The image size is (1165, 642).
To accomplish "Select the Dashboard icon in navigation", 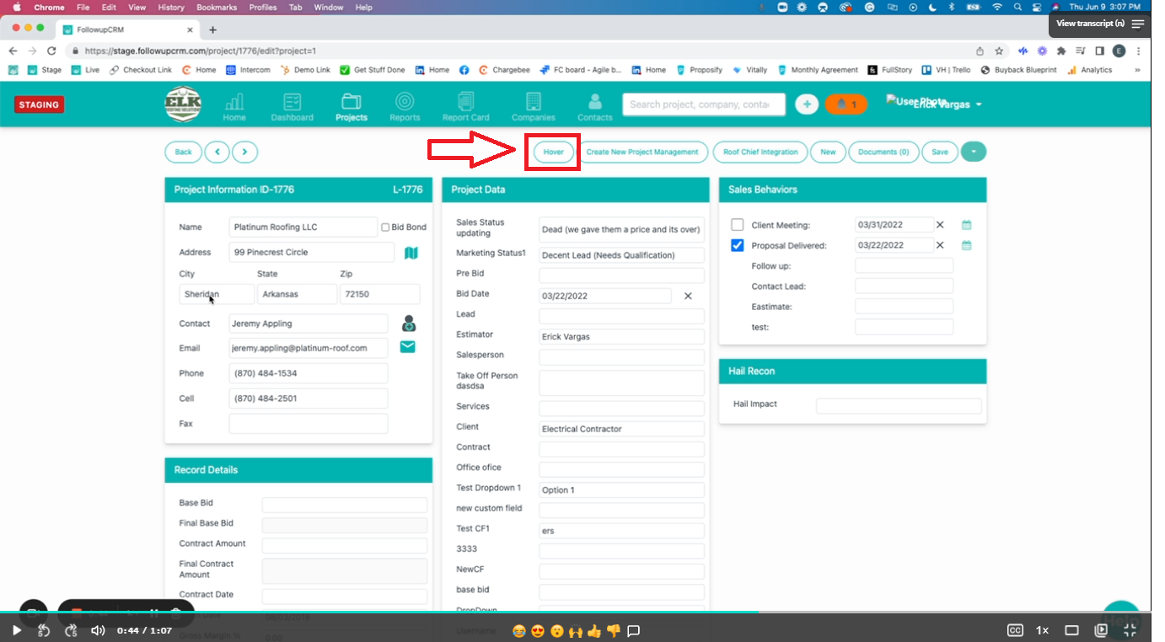I will pyautogui.click(x=292, y=104).
